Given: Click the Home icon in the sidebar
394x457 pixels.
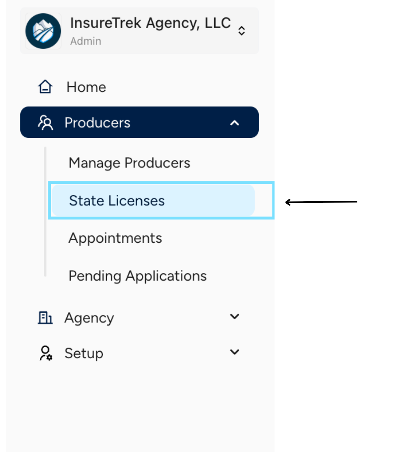Looking at the screenshot, I should tap(45, 86).
